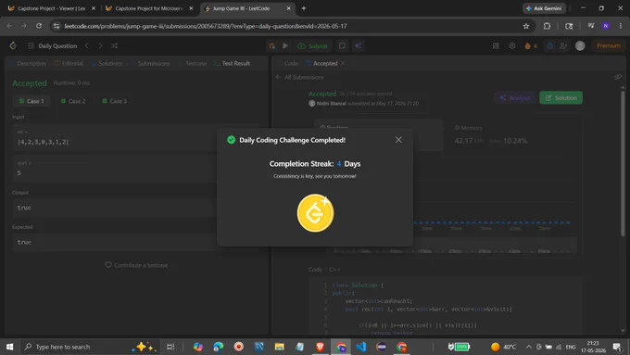Open Microsoft Edge from taskbar
The height and width of the screenshot is (355, 630).
[x=218, y=347]
